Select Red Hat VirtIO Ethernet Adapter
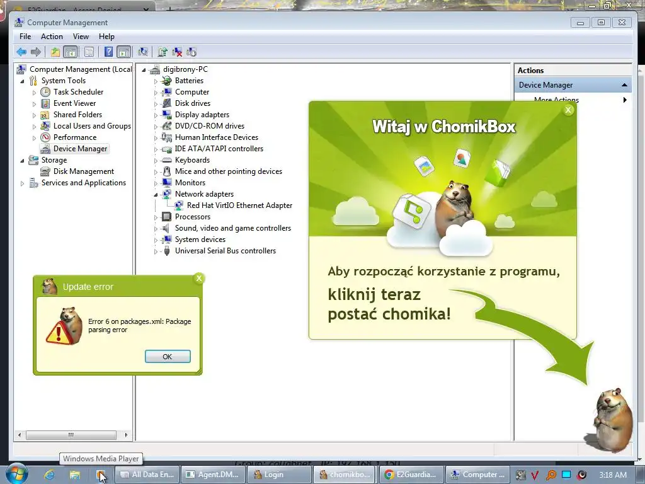Image resolution: width=645 pixels, height=484 pixels. 239,205
